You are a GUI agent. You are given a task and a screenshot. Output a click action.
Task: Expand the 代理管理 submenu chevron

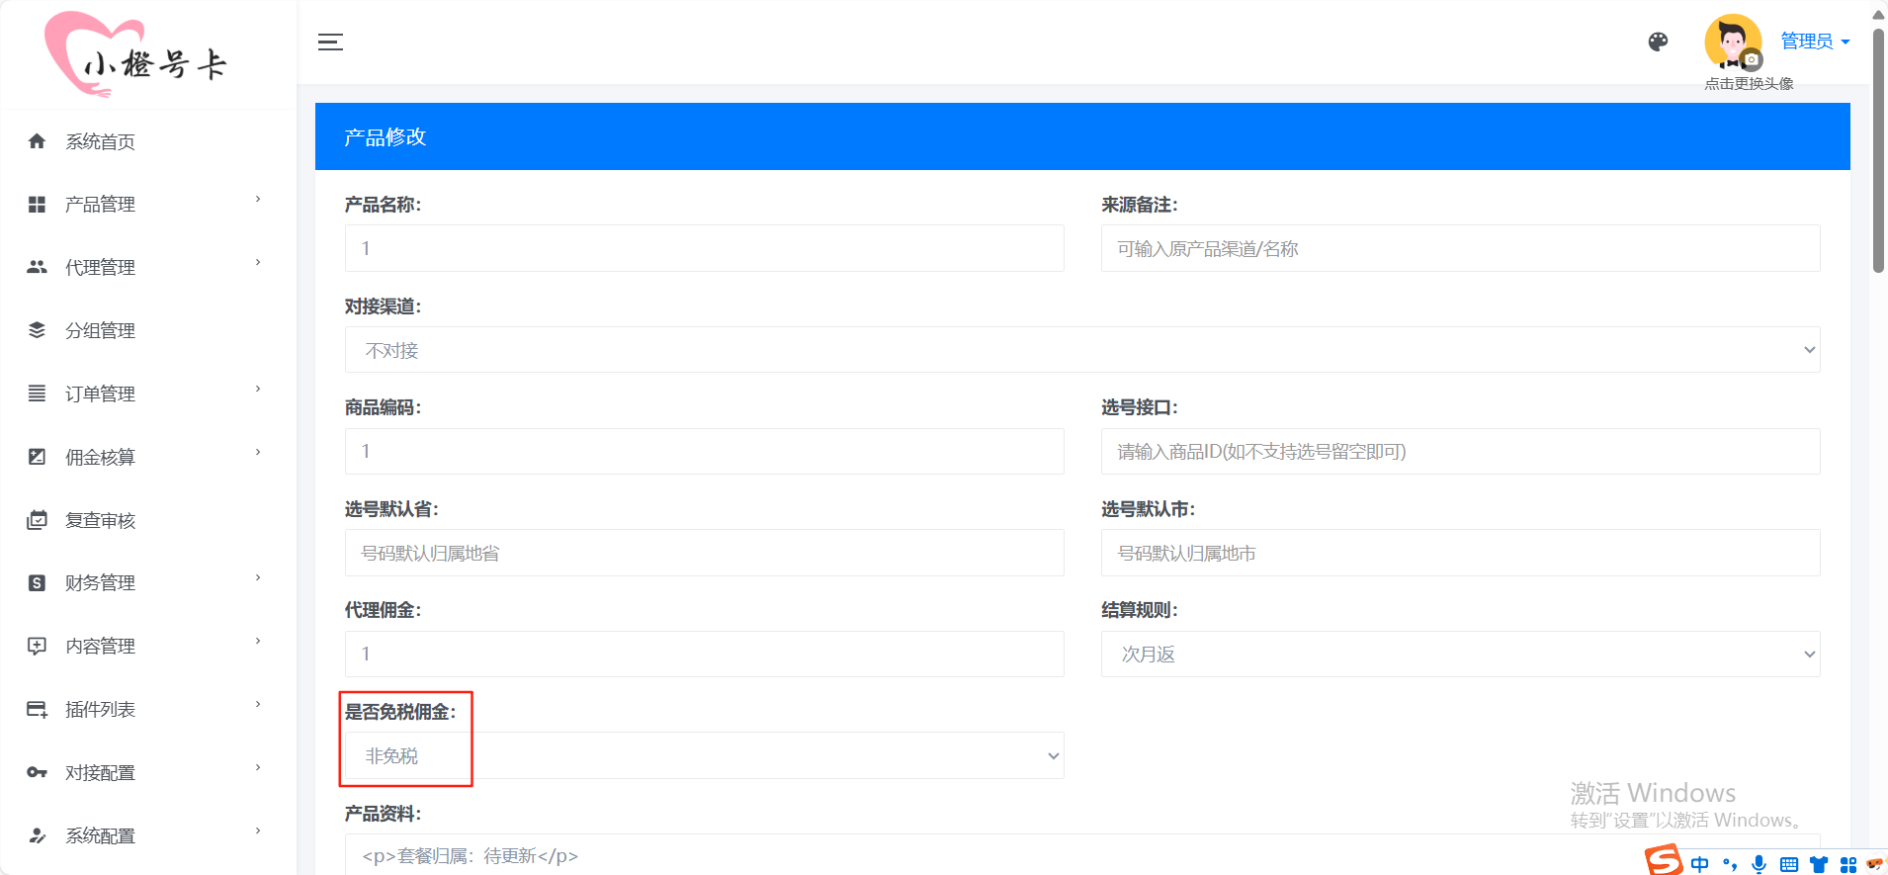pos(258,263)
